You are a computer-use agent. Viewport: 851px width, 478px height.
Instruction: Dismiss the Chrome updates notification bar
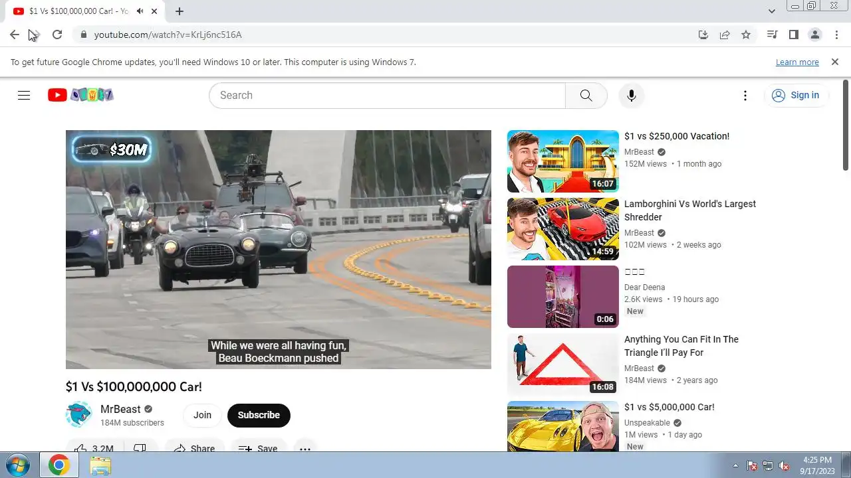click(835, 62)
